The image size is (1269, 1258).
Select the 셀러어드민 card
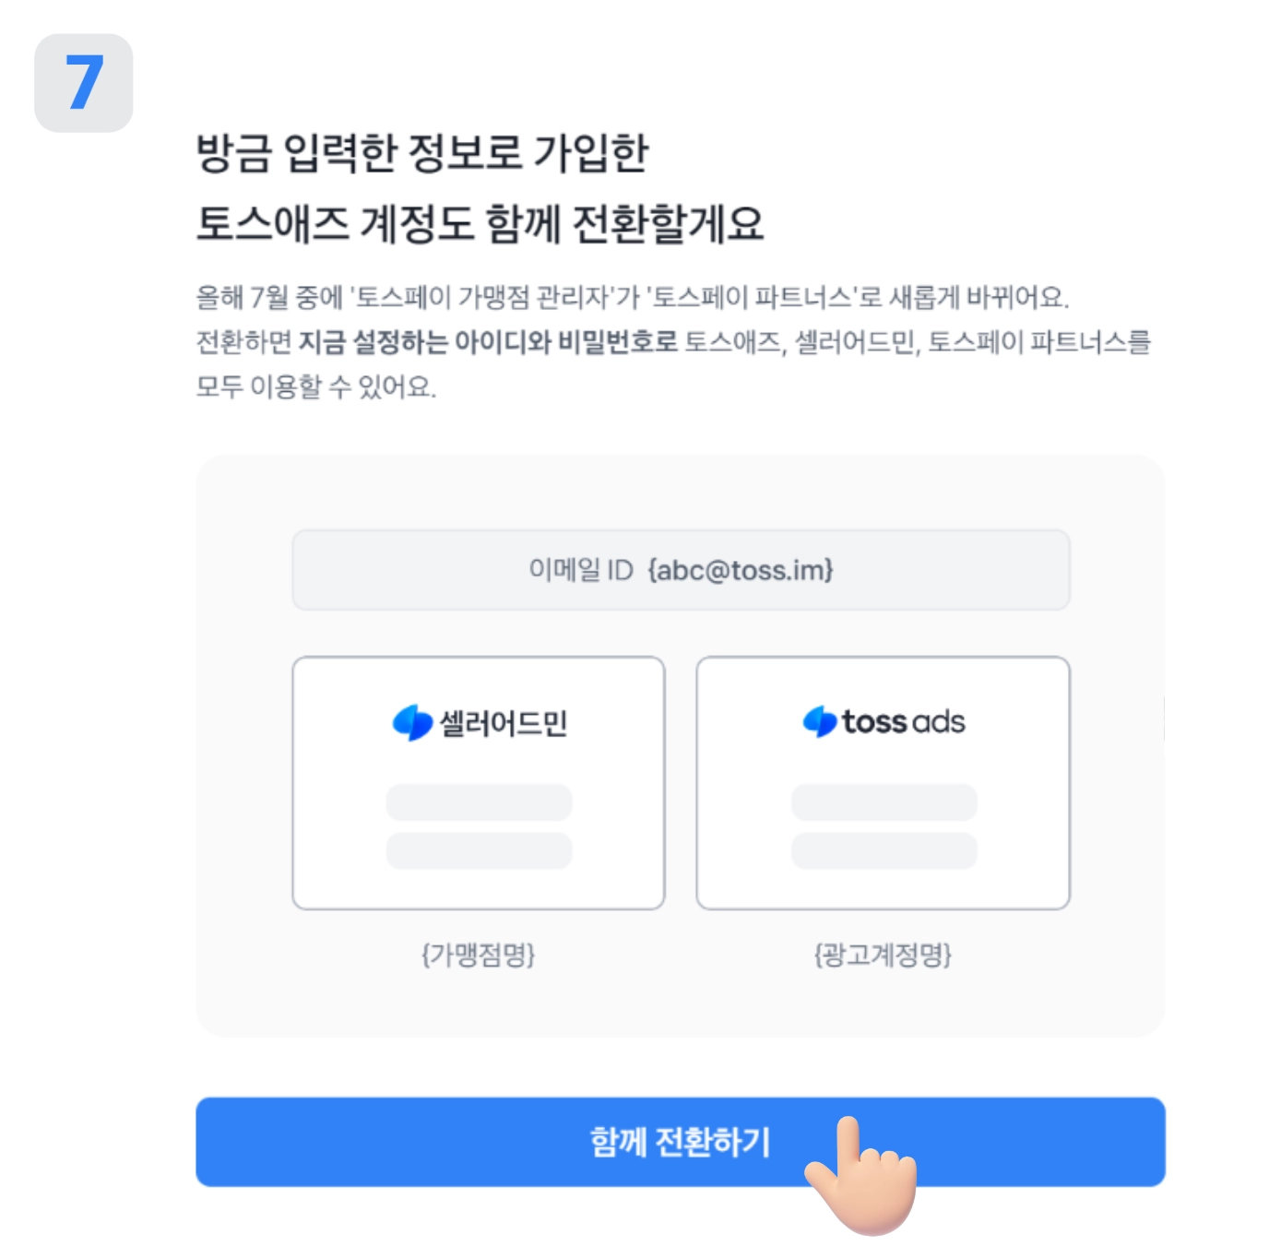[478, 783]
